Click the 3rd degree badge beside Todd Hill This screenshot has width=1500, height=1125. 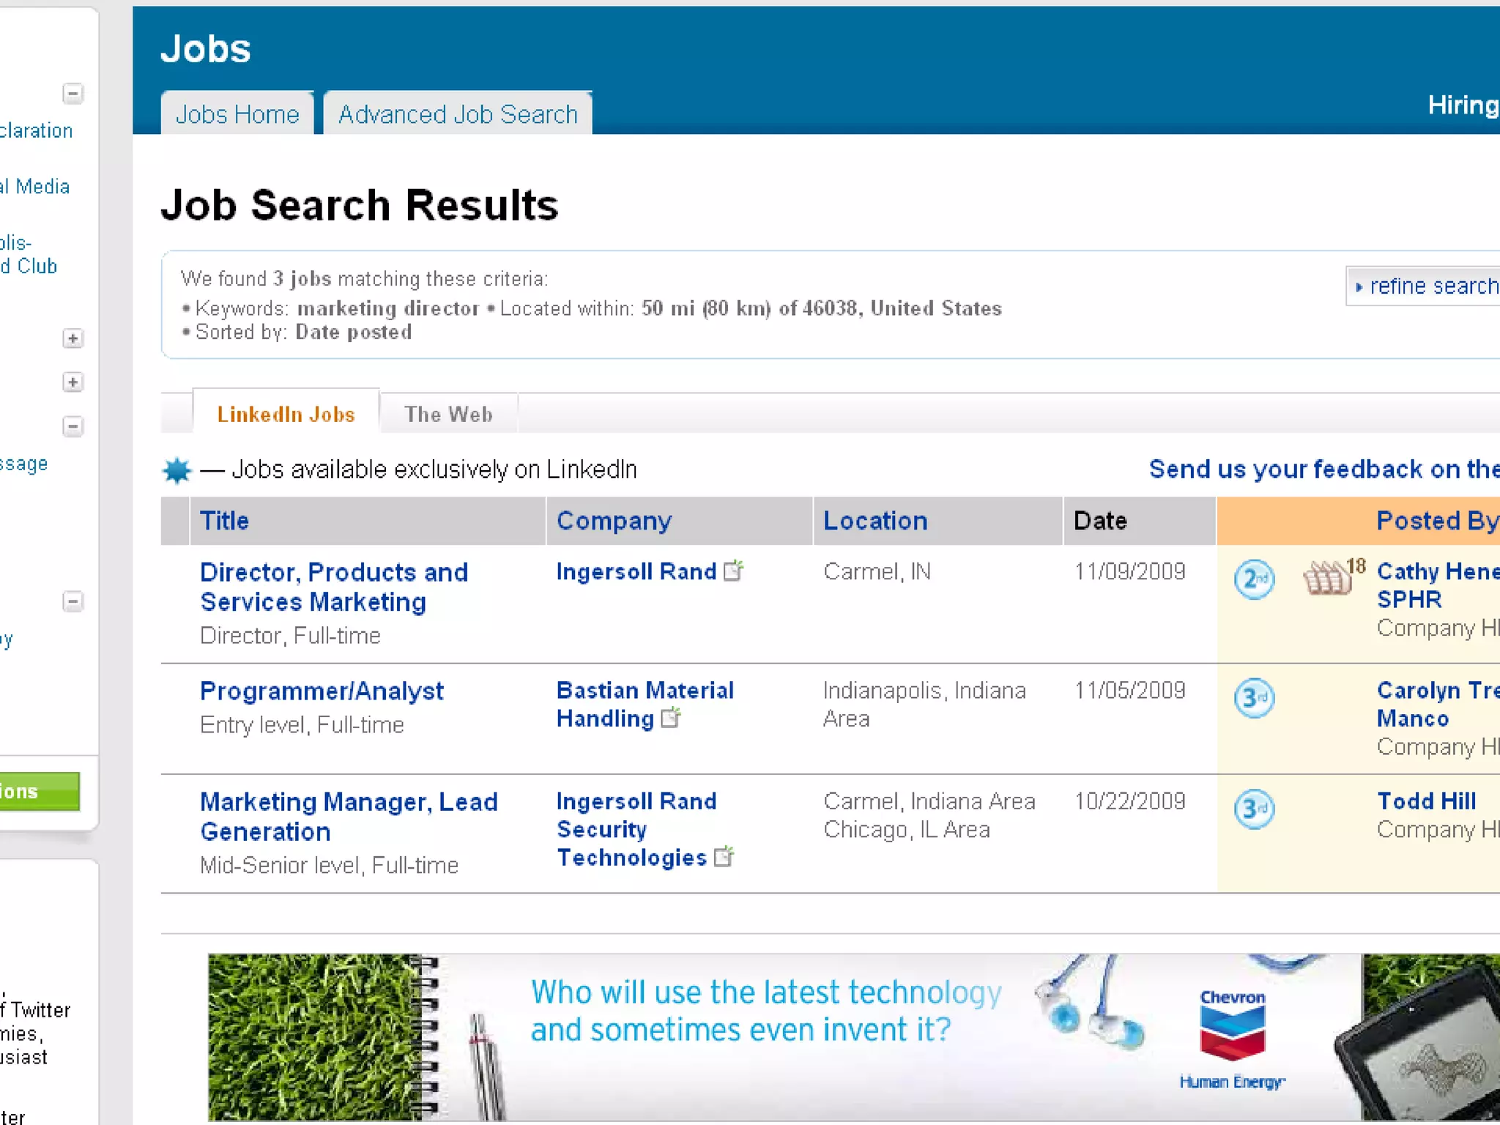tap(1254, 809)
